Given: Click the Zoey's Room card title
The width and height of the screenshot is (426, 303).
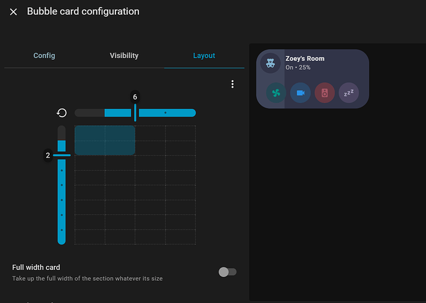Looking at the screenshot, I should [x=305, y=59].
